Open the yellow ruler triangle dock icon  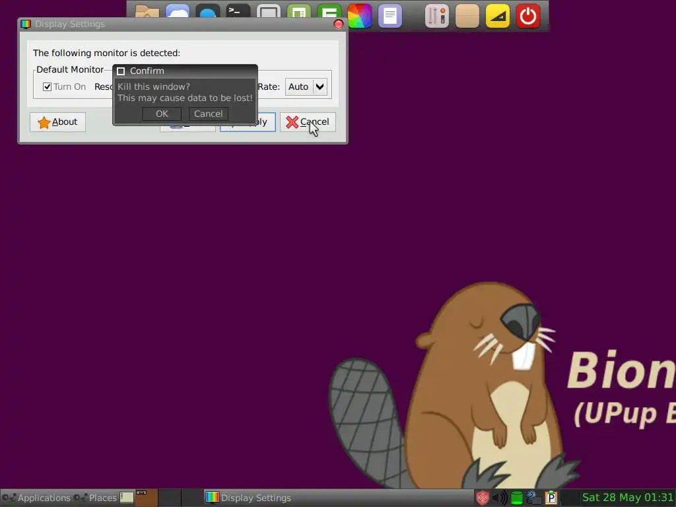click(498, 16)
